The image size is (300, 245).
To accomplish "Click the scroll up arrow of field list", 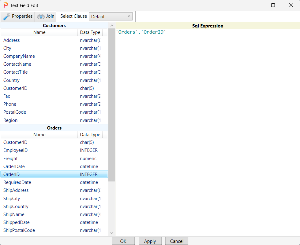I will (x=112, y=25).
